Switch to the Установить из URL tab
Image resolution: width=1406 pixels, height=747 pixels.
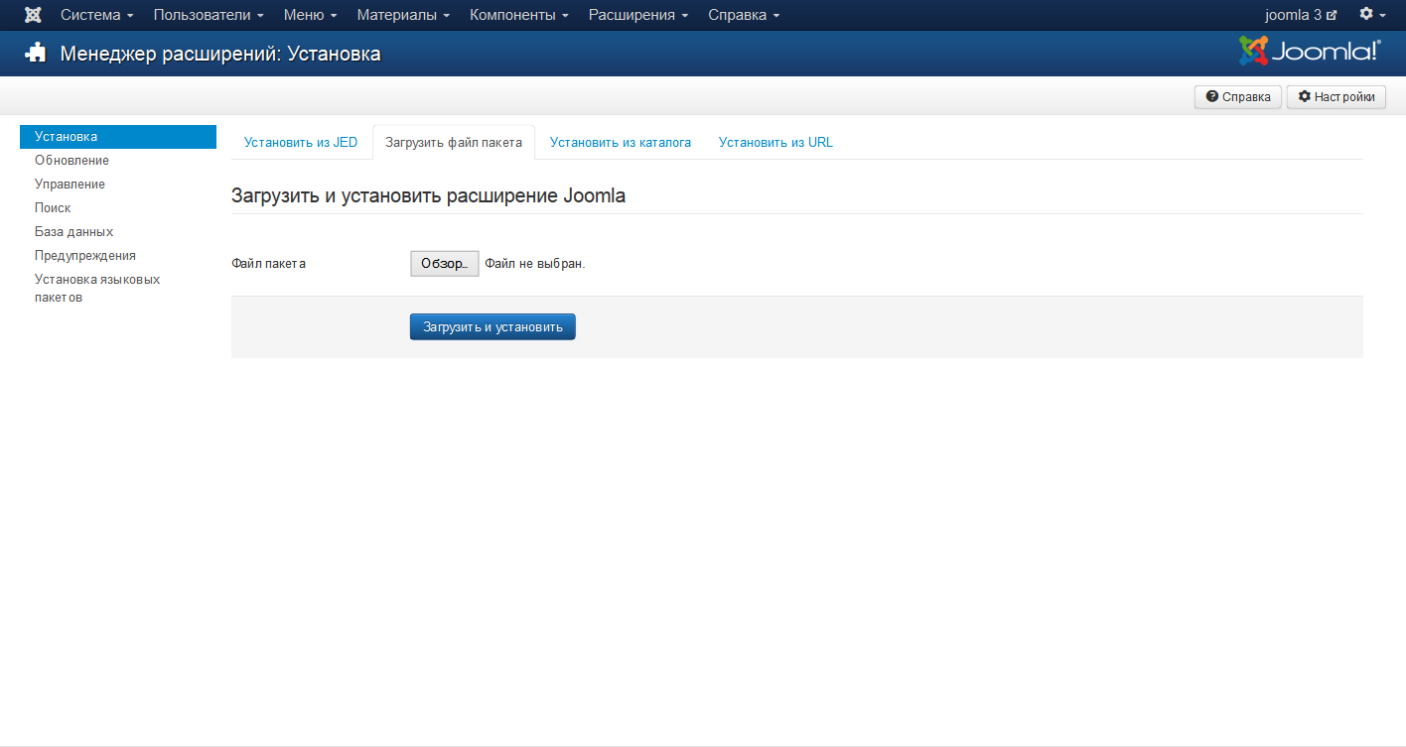click(x=775, y=143)
